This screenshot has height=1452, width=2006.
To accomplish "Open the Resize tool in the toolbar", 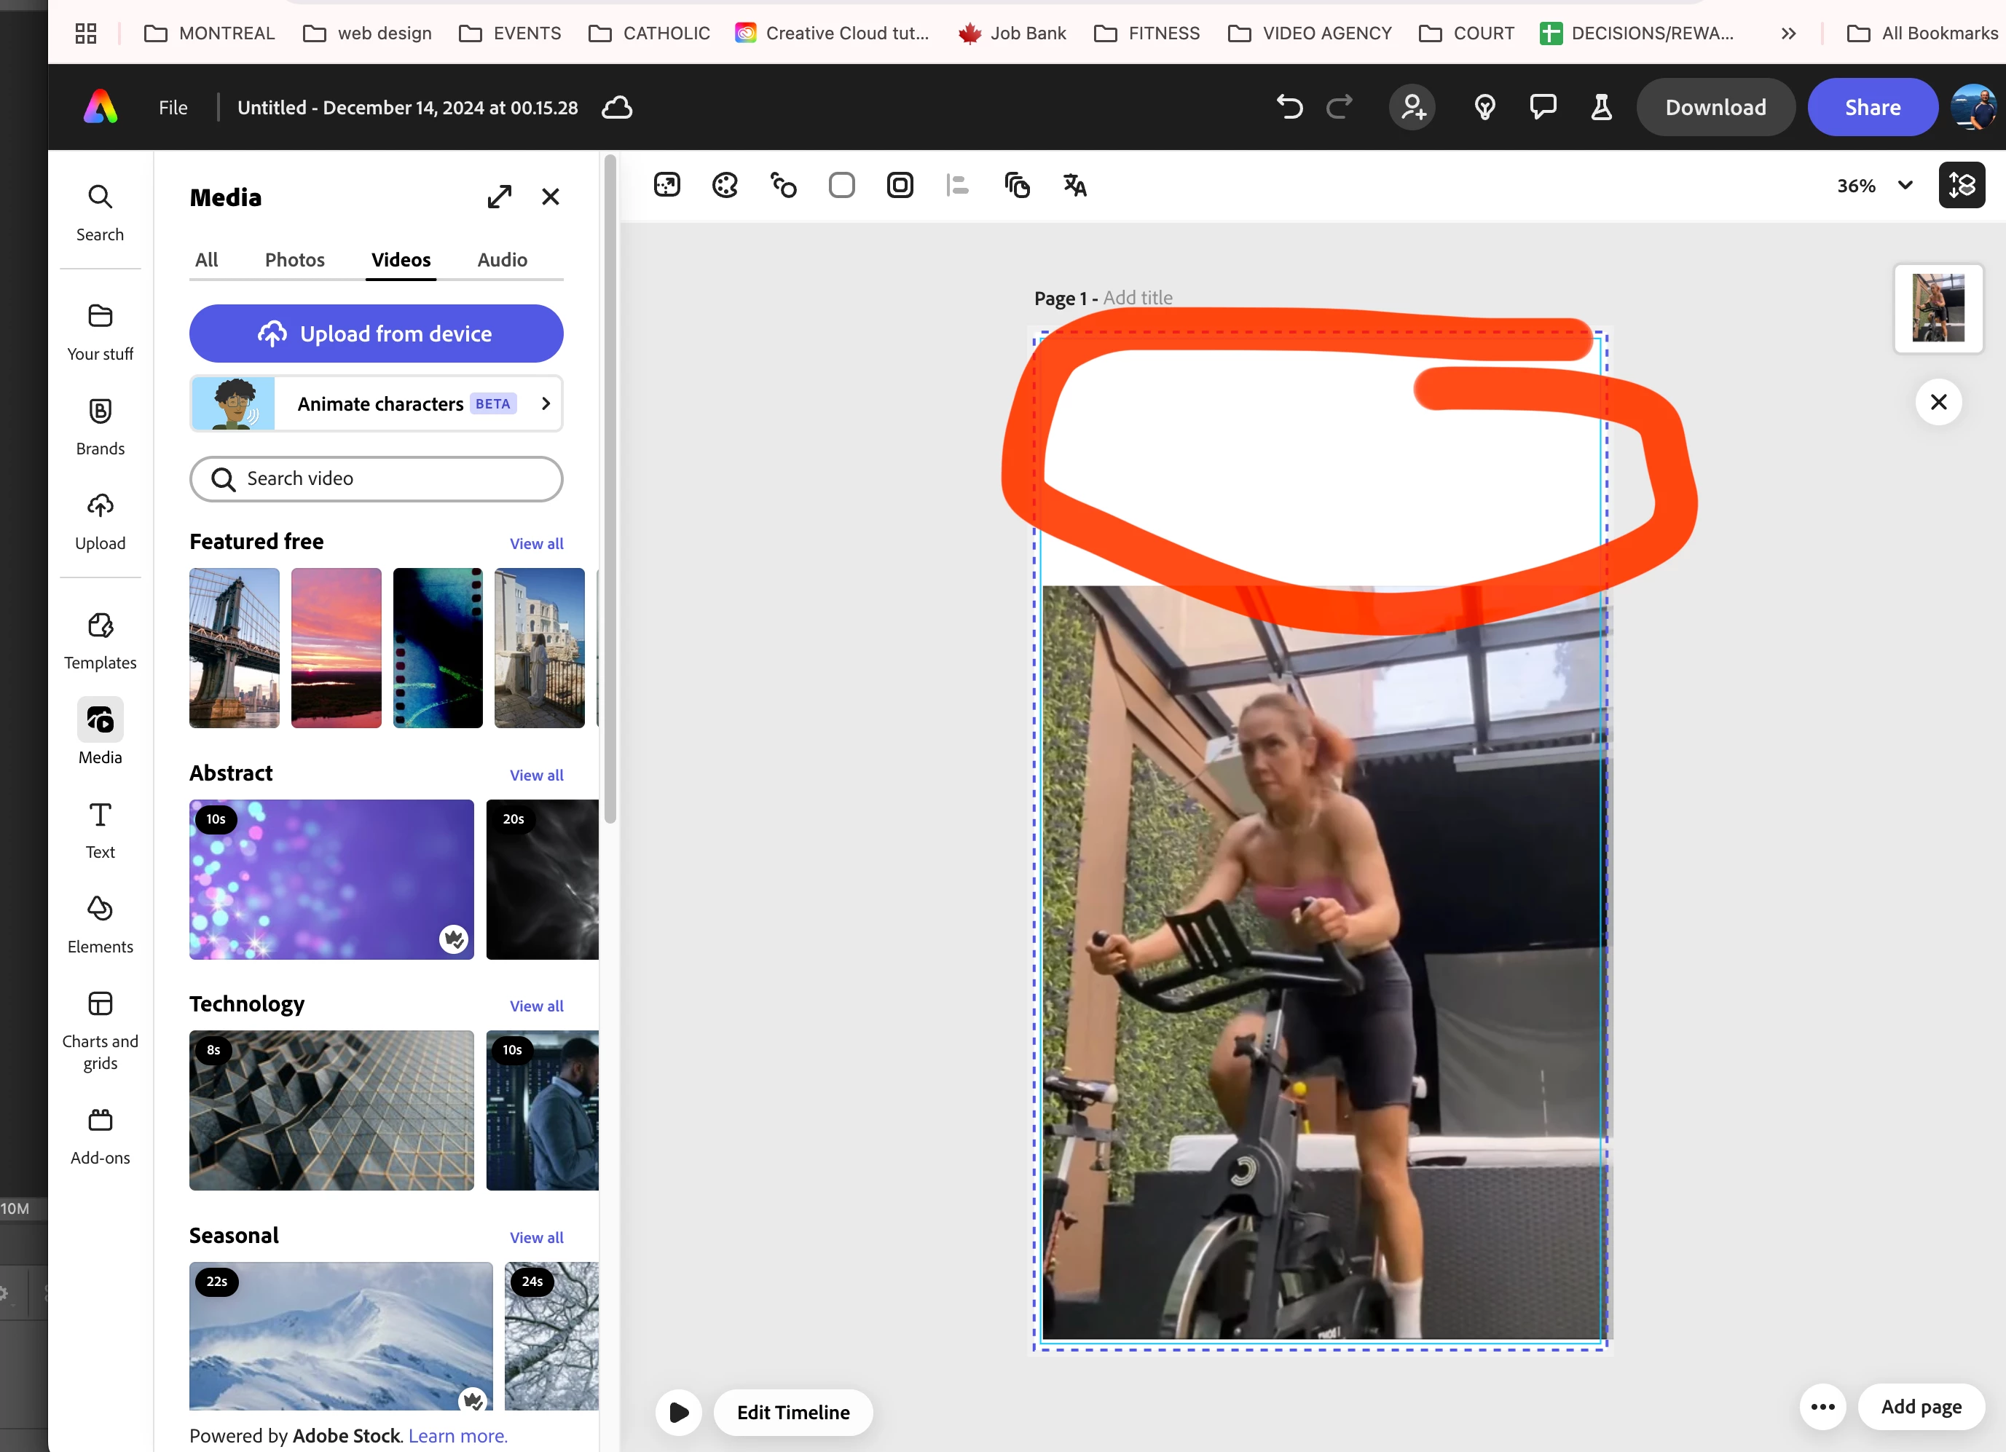I will [667, 185].
